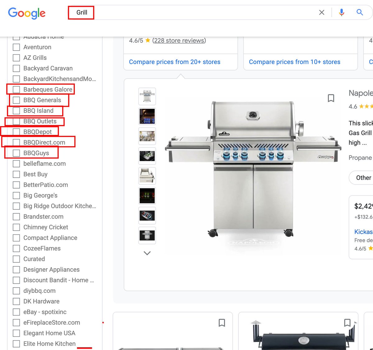373x350 pixels.
Task: Save the black smoker grill bookmark
Action: click(x=347, y=323)
